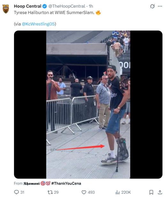Bookmark this post
166x198 pixels.
point(151,192)
